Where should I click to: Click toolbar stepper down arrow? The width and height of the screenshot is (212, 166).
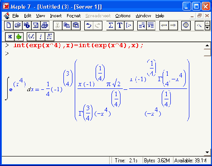[207, 28]
